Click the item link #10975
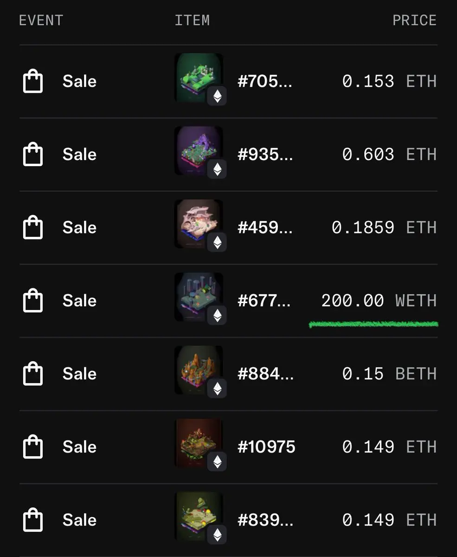457x557 pixels. tap(266, 447)
